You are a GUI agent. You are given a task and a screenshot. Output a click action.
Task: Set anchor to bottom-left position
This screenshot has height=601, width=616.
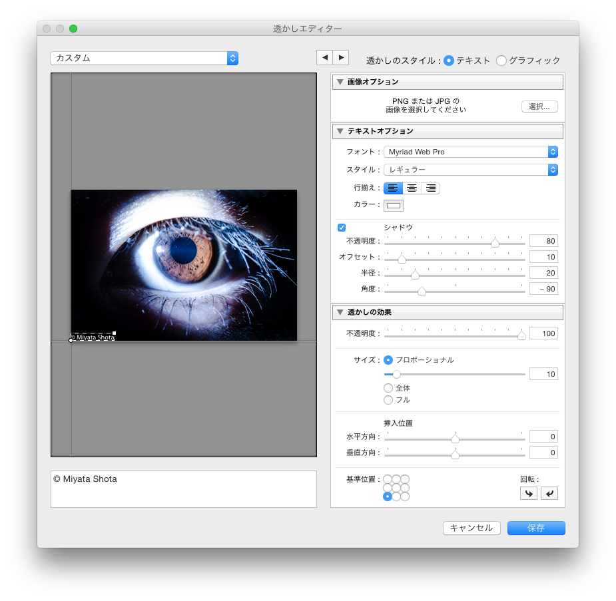coord(388,497)
